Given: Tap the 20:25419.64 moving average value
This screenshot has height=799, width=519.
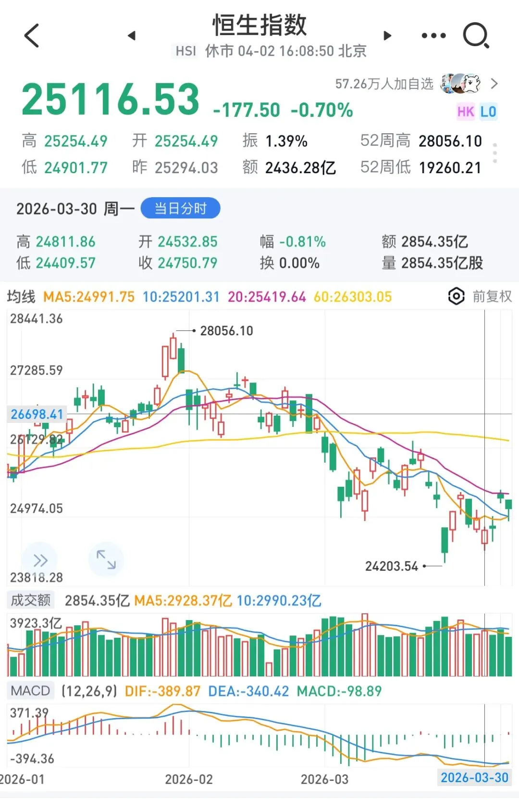Looking at the screenshot, I should (x=267, y=297).
